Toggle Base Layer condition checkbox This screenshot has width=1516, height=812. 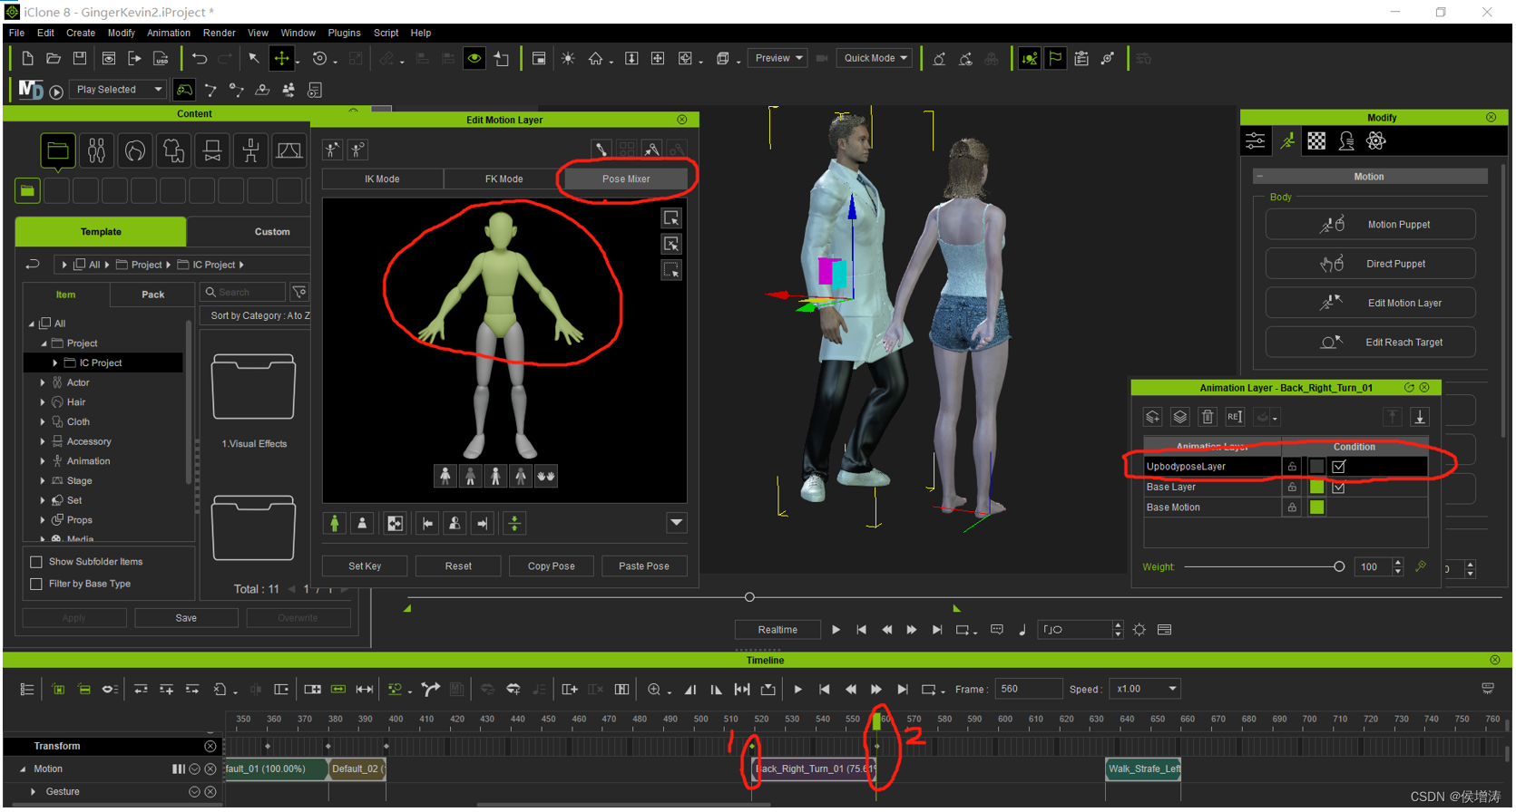tap(1339, 488)
